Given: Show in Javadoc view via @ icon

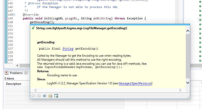Looking at the screenshot, I should pyautogui.click(x=45, y=96).
